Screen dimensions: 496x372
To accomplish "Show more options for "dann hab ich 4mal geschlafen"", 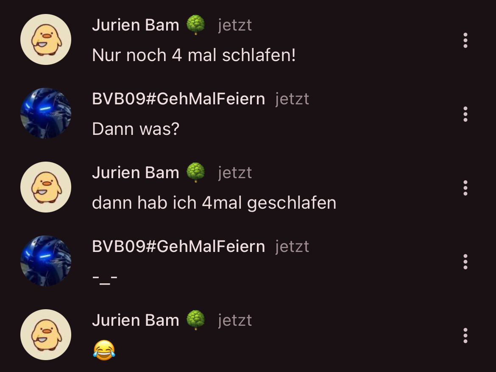I will pos(465,188).
